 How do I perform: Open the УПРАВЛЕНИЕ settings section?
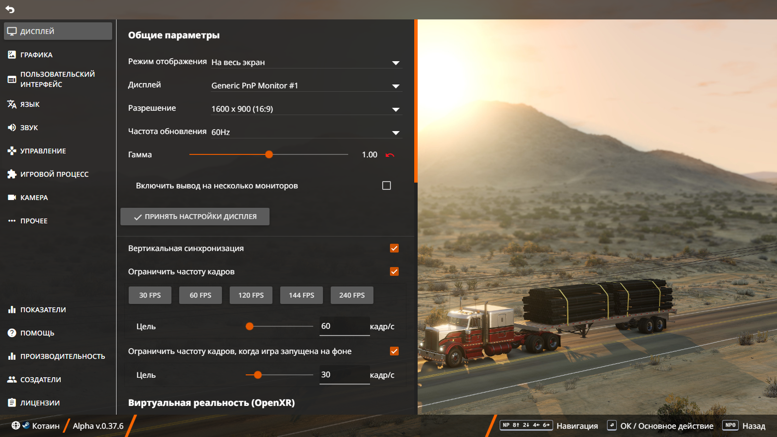(x=58, y=151)
